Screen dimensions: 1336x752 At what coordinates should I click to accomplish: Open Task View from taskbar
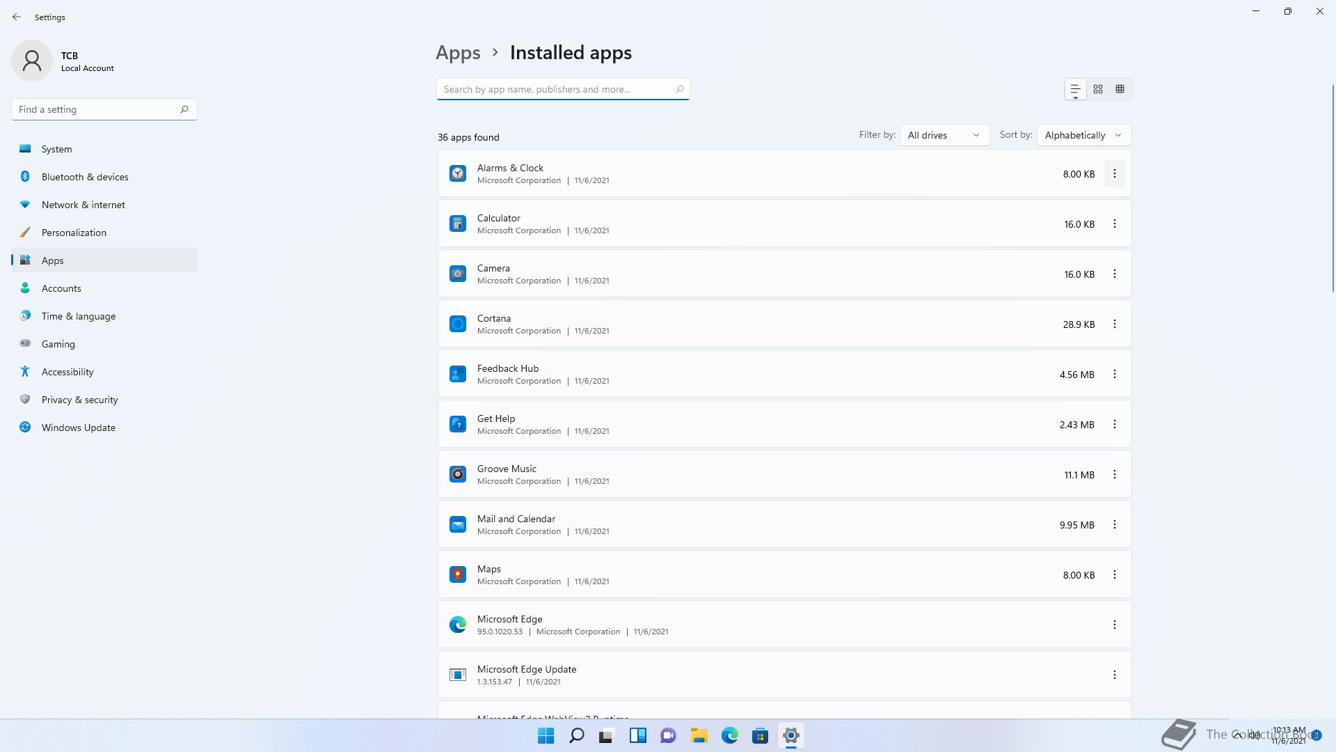point(607,735)
